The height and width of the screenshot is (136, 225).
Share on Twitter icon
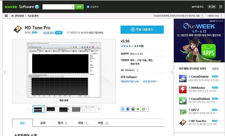(x=123, y=109)
